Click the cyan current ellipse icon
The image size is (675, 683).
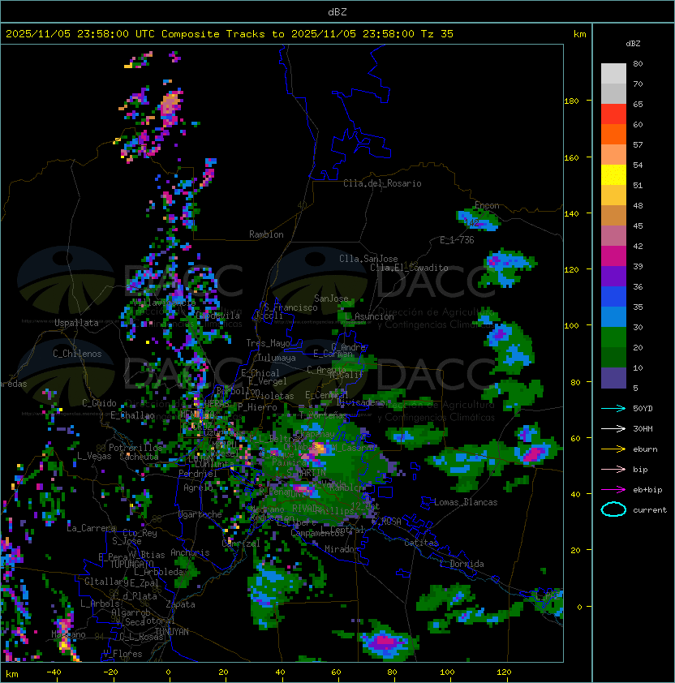[x=613, y=509]
